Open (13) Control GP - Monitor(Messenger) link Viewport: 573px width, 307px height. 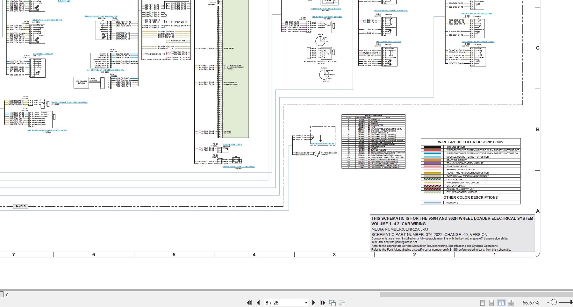[105, 70]
